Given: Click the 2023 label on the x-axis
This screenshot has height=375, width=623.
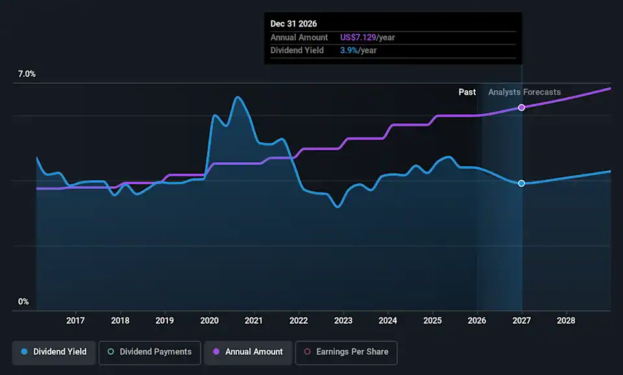Looking at the screenshot, I should (343, 321).
